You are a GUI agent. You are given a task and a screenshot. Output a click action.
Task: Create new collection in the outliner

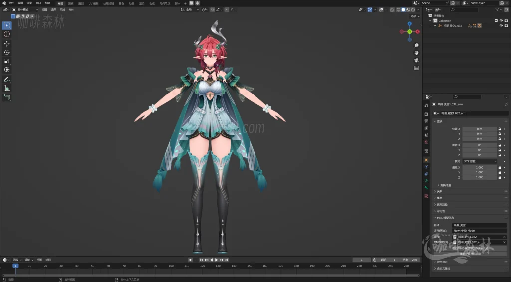pos(506,10)
